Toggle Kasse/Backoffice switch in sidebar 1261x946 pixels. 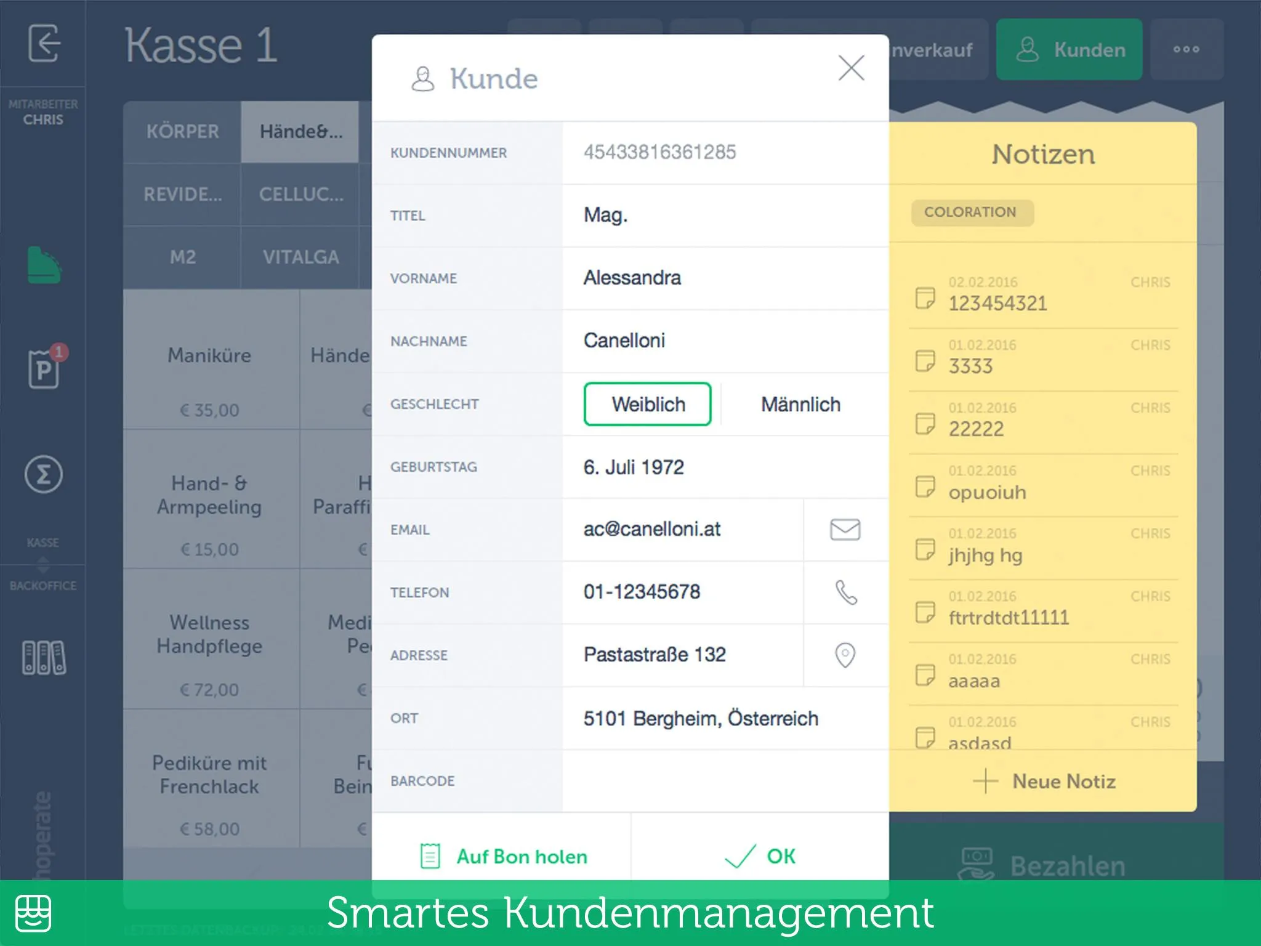click(x=43, y=564)
